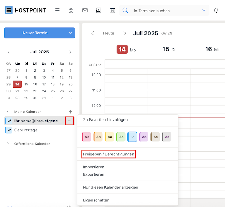Go to previous month in mini calendar
Screen dimensions: 225x207
click(8, 52)
